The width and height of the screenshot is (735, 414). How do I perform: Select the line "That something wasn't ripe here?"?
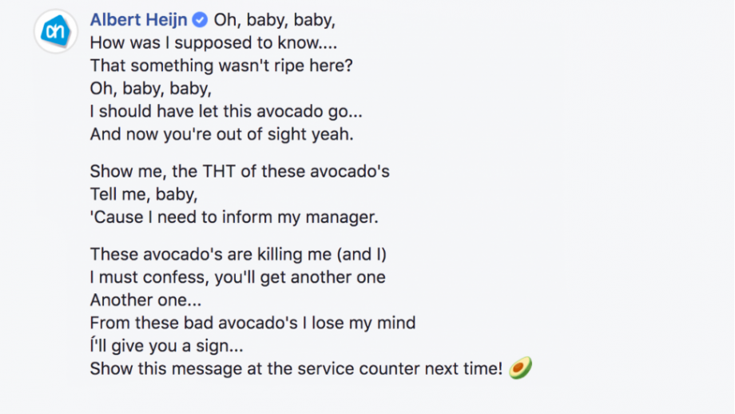[221, 66]
